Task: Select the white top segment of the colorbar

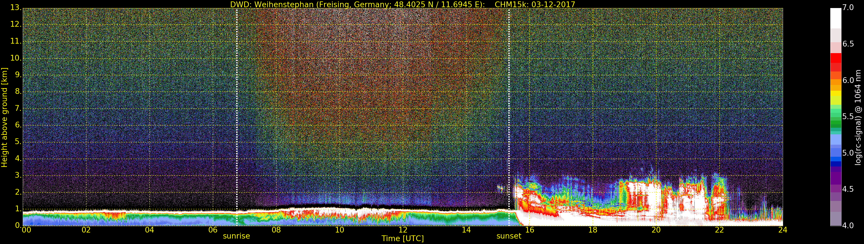Action: (x=835, y=18)
